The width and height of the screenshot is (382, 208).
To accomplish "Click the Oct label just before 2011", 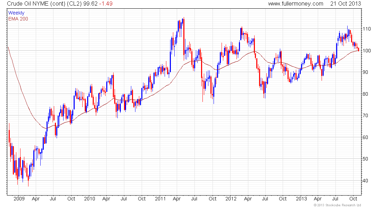I will coord(142,199).
